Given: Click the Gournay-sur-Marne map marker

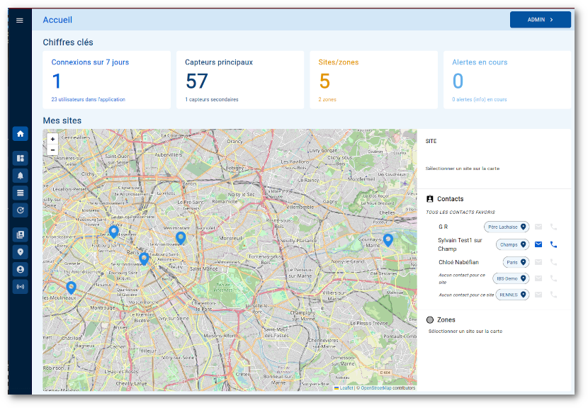Looking at the screenshot, I should click(388, 239).
